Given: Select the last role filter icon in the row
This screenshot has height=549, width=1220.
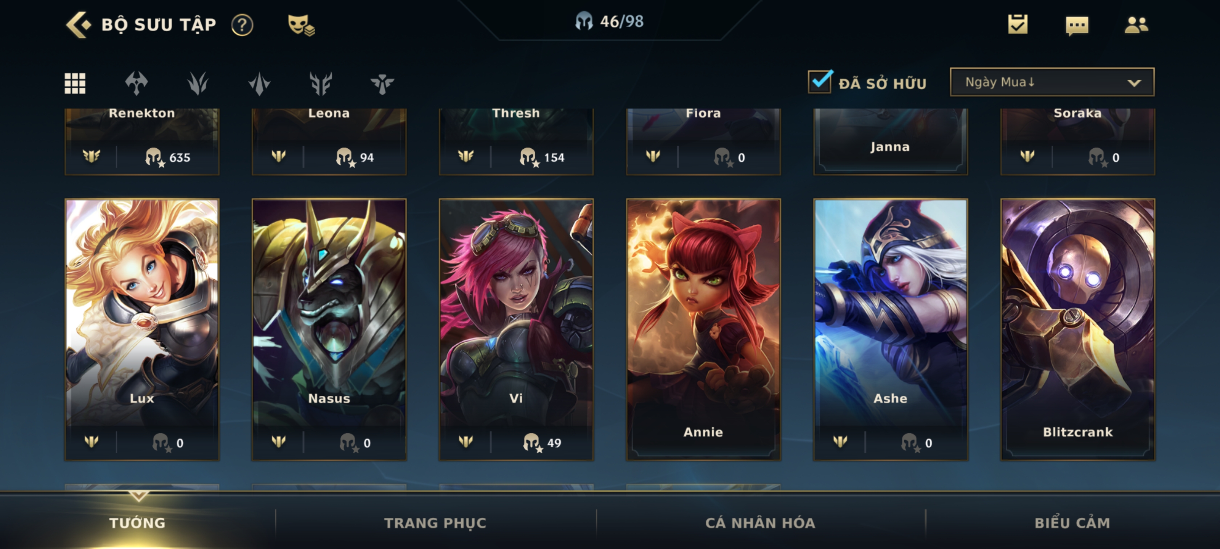Looking at the screenshot, I should (382, 84).
